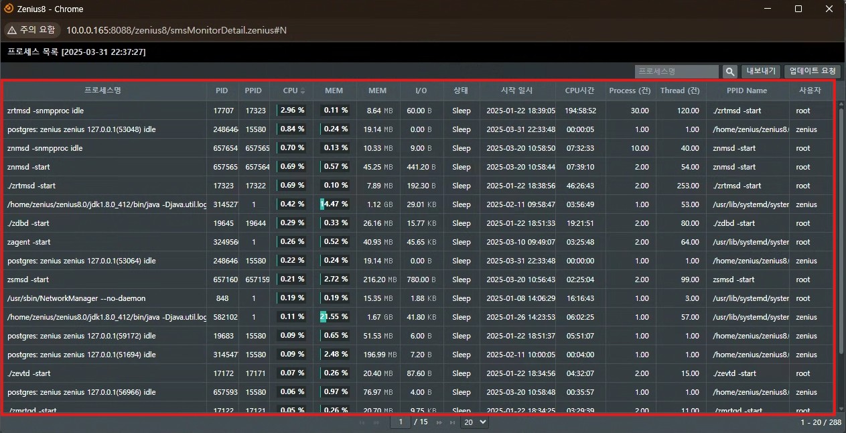Click the 14.47 % MEM usage bar
This screenshot has width=846, height=433.
point(335,204)
